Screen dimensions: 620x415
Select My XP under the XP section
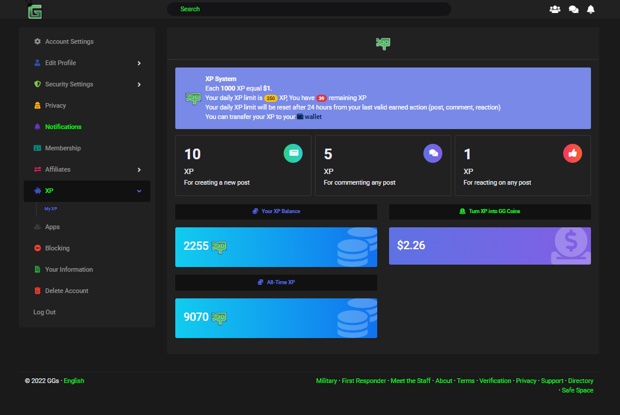coord(51,208)
